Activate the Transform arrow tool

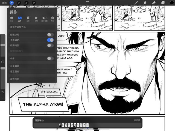coord(34,3)
